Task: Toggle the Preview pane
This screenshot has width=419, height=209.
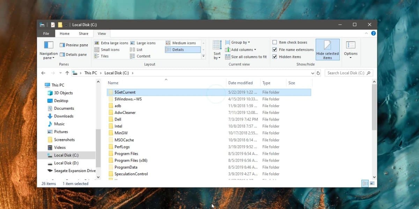Action: pyautogui.click(x=74, y=45)
